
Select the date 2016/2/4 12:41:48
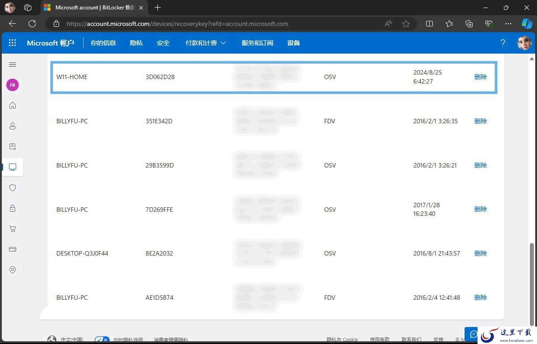[436, 298]
